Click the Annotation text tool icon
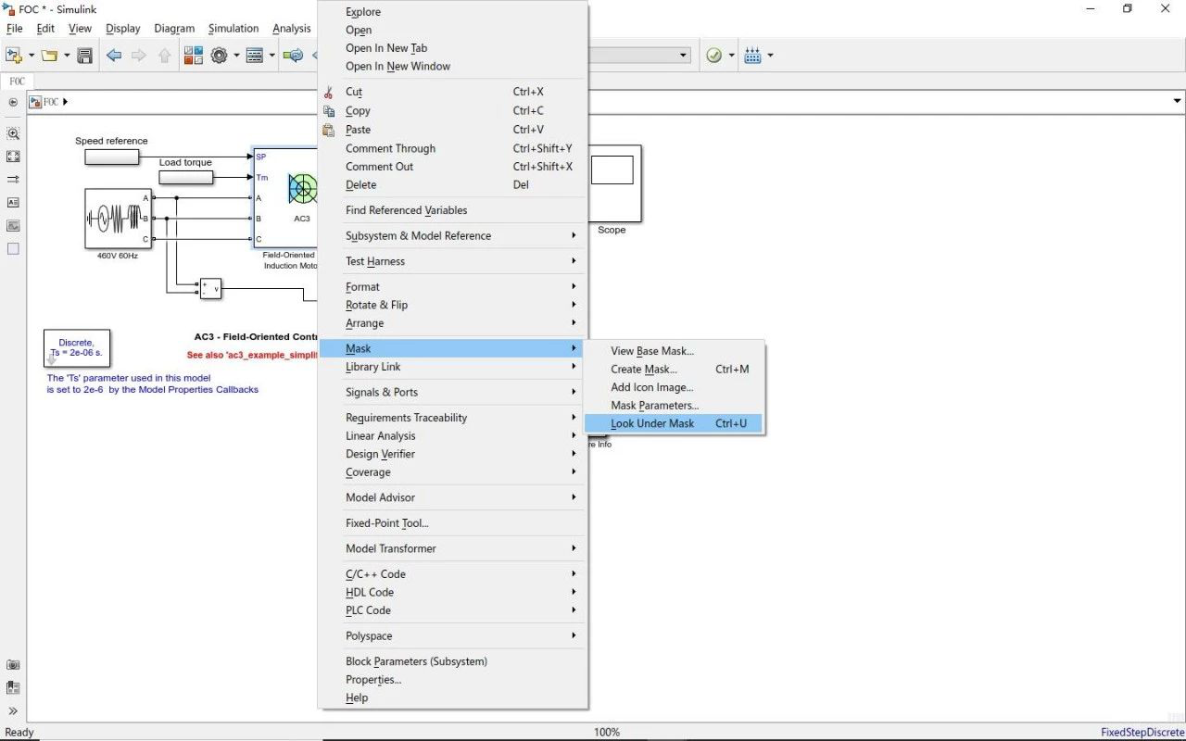 (x=13, y=202)
